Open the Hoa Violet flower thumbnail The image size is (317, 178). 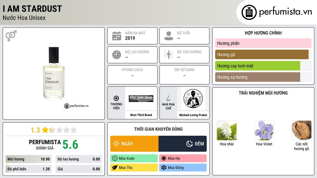pyautogui.click(x=264, y=130)
